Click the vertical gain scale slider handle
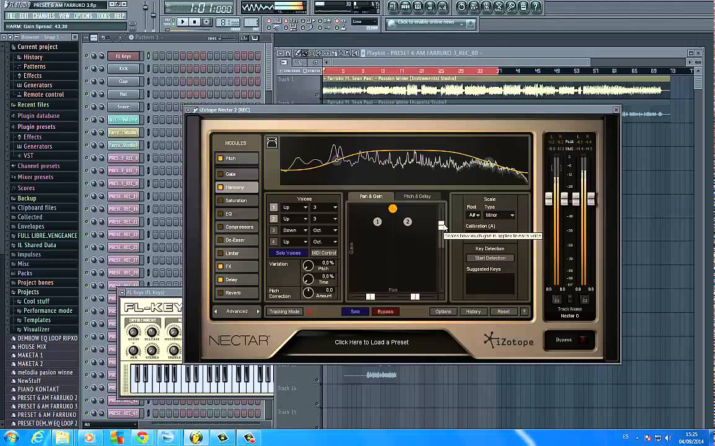 pos(441,225)
